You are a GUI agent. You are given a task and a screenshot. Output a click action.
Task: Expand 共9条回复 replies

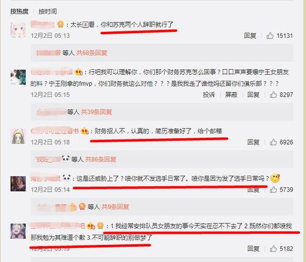pos(115,207)
